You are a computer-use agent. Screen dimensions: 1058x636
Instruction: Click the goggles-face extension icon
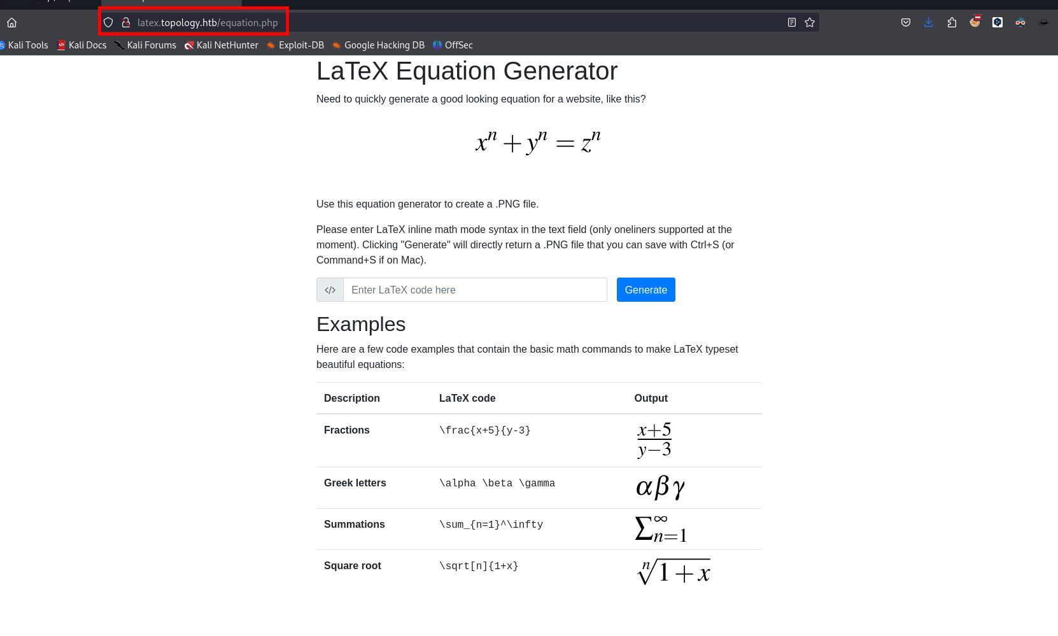(1020, 23)
